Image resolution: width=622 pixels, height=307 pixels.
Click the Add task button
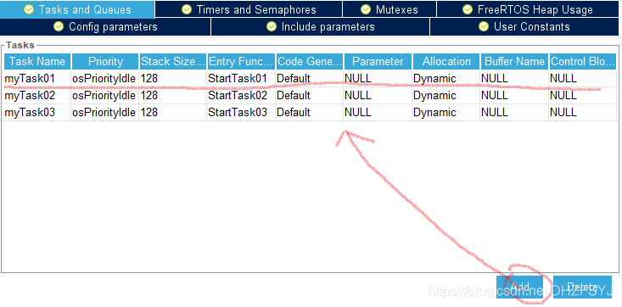pos(520,287)
